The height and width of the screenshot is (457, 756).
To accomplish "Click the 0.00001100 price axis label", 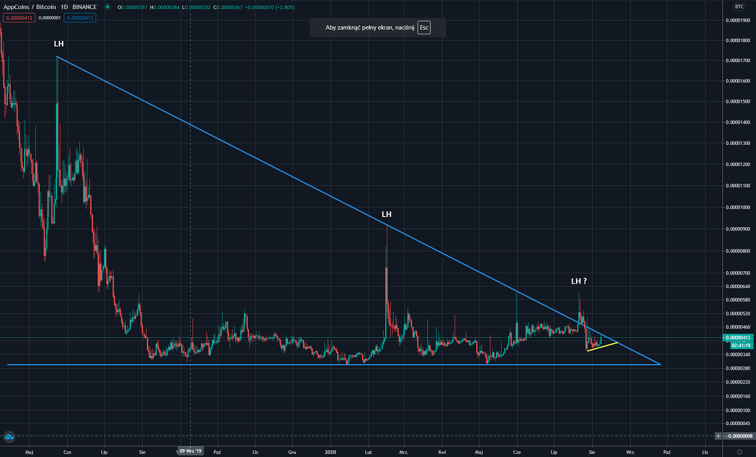I will [x=738, y=186].
